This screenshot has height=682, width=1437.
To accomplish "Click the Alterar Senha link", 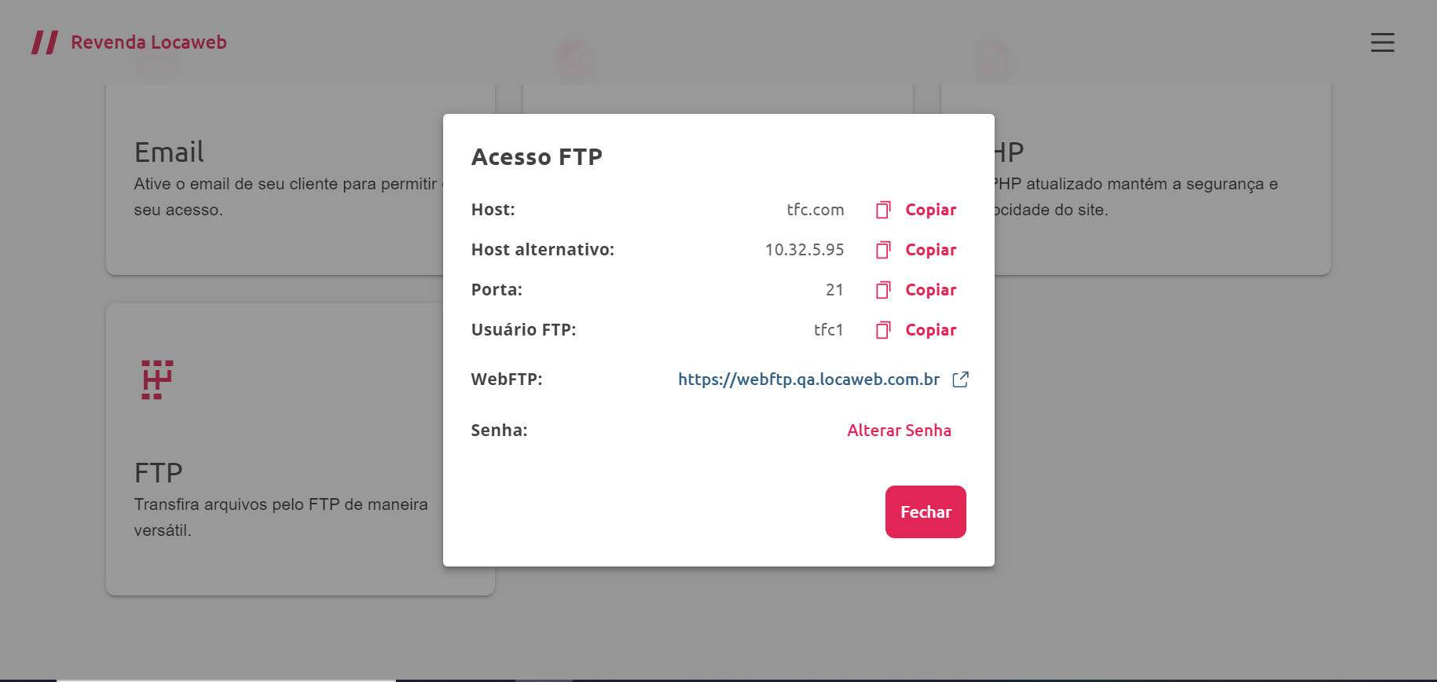I will pos(899,431).
